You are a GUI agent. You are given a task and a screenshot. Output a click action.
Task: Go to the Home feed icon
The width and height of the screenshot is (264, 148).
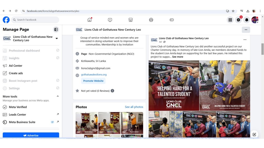[89, 20]
